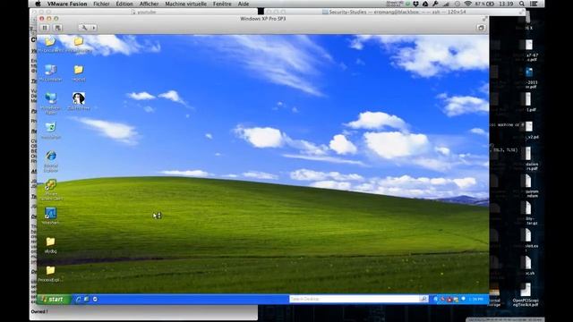Screen dimensions: 573x322
Task: Open the Aide menu
Action: click(244, 4)
